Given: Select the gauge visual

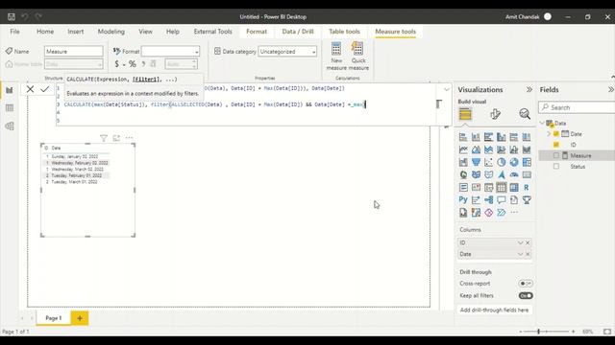Looking at the screenshot, I should [x=514, y=174].
